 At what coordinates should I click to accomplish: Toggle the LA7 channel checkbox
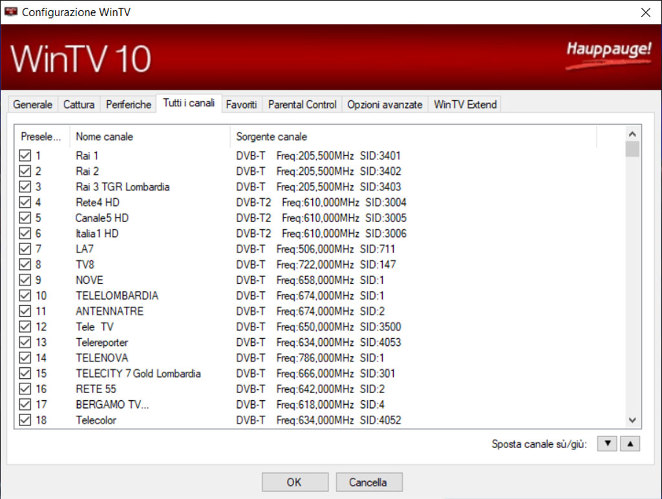tap(25, 249)
